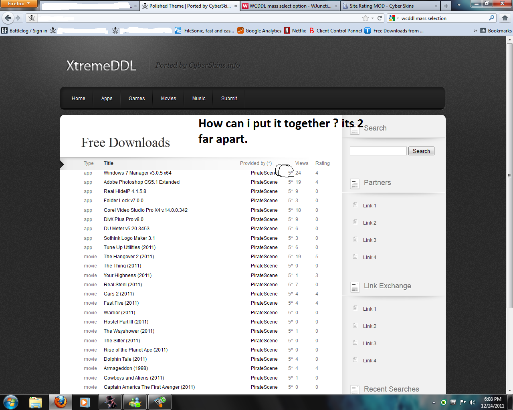Open Windows Media Player from the taskbar
Screen dimensions: 513x410
coord(85,402)
